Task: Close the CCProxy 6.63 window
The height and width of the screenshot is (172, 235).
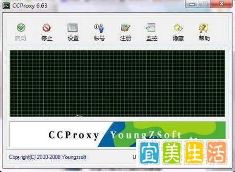Action: click(221, 4)
